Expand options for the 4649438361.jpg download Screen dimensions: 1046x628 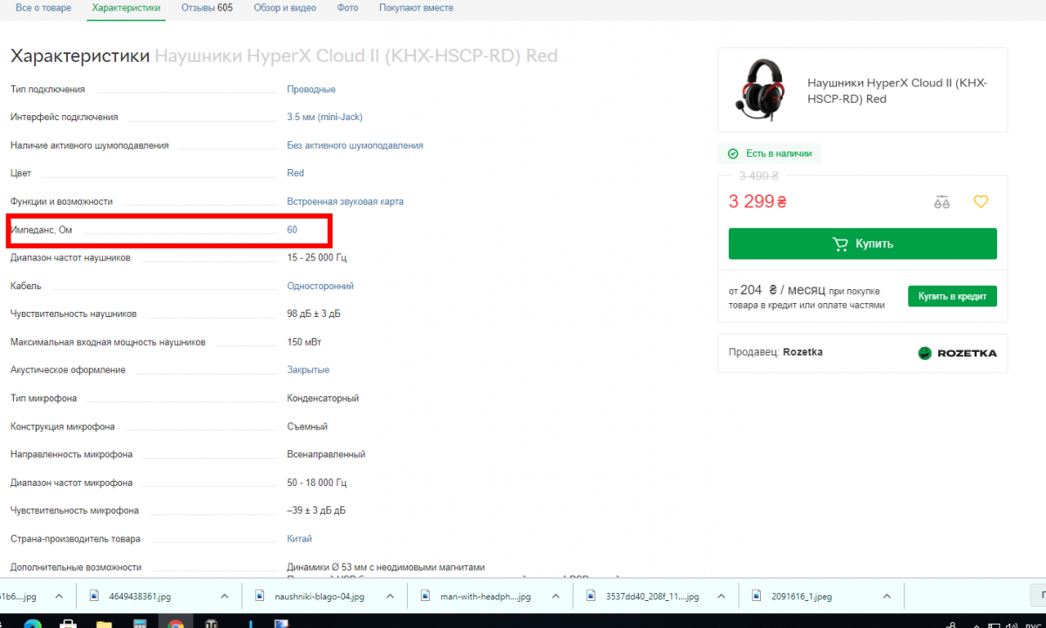pos(224,597)
